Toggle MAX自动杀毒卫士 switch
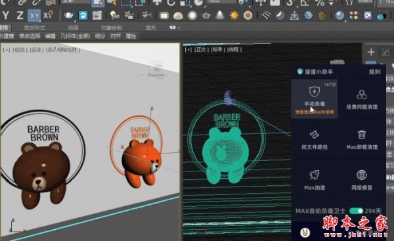The image size is (394, 241). [x=356, y=211]
